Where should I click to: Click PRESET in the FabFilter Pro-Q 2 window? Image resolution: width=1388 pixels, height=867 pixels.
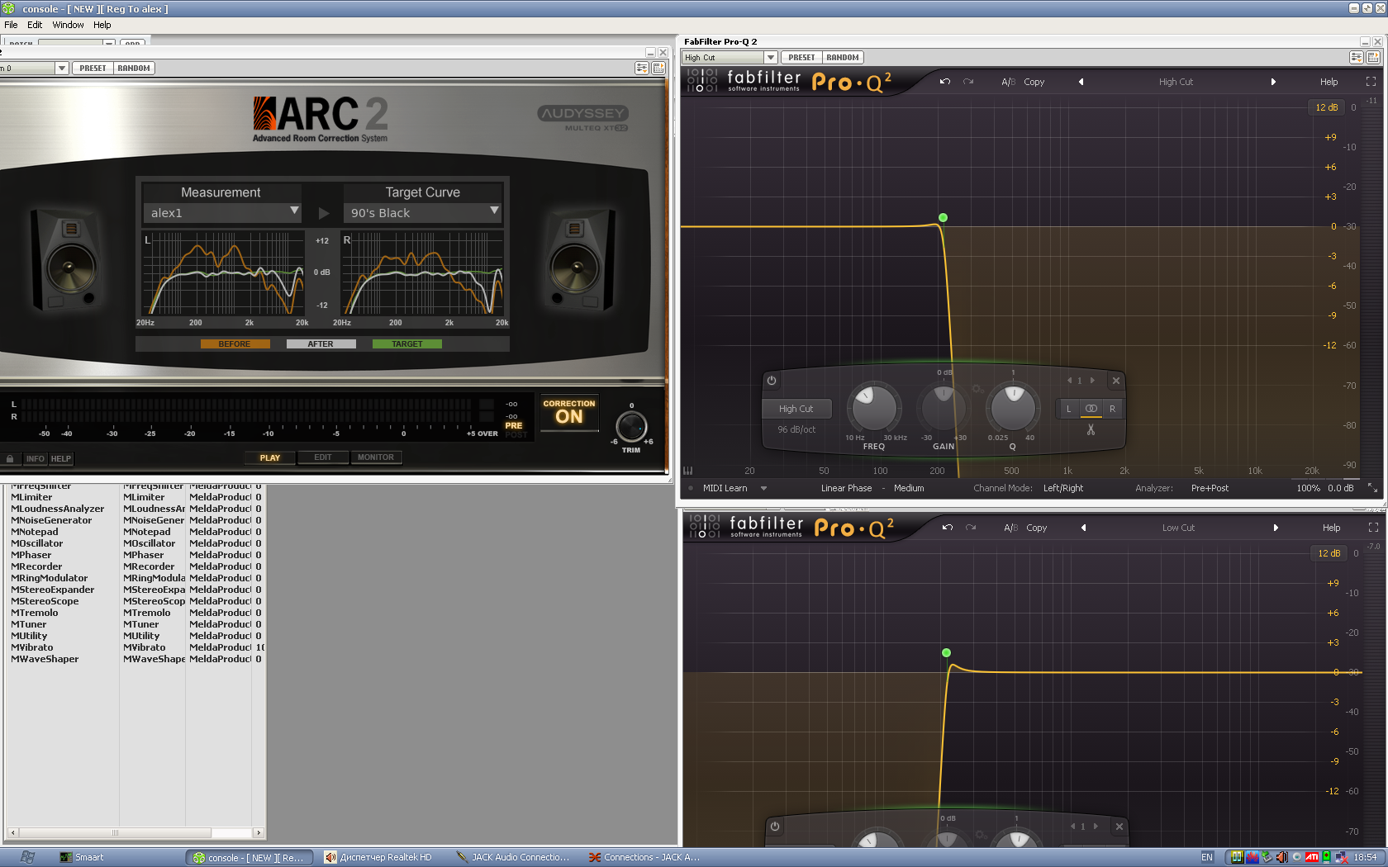click(801, 57)
